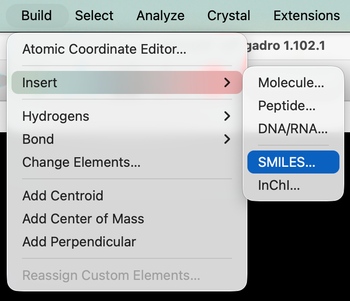Expand the Insert submenu arrow
Image resolution: width=350 pixels, height=301 pixels.
pos(227,82)
